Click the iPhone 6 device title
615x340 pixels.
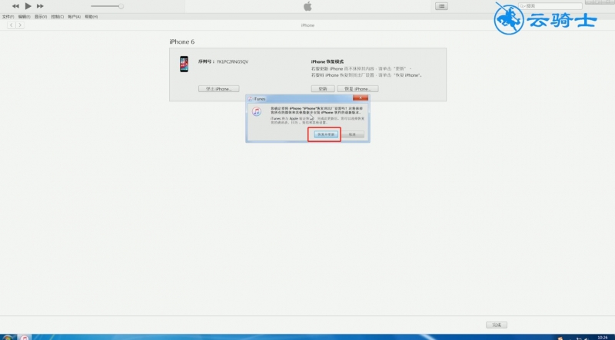coord(182,41)
